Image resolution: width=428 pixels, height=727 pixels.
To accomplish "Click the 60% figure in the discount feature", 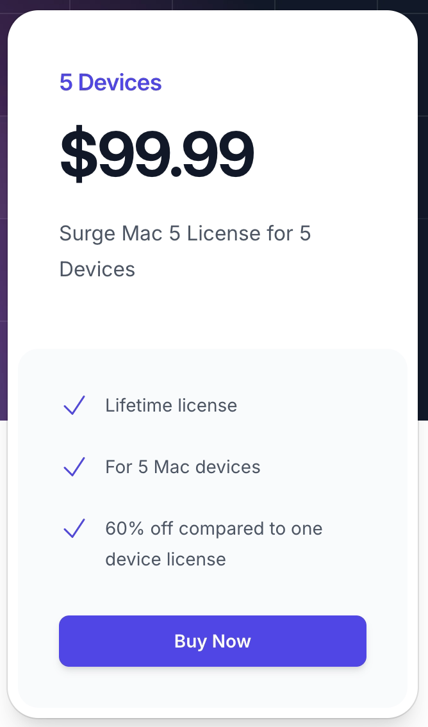I will [126, 529].
